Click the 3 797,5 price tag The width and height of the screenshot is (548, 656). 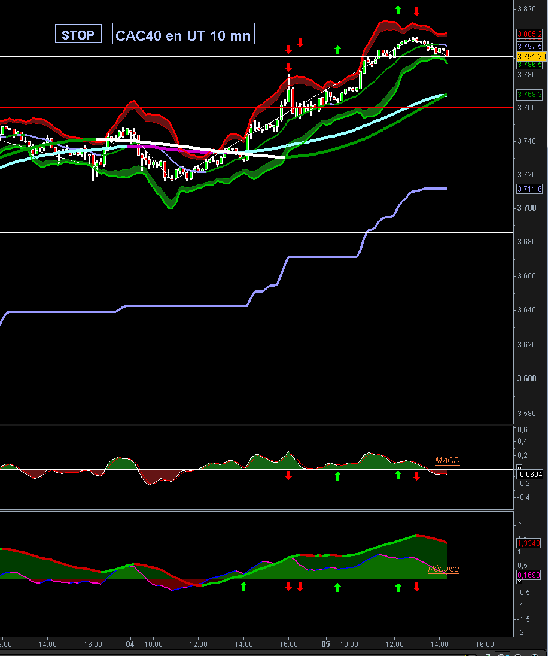pos(529,47)
